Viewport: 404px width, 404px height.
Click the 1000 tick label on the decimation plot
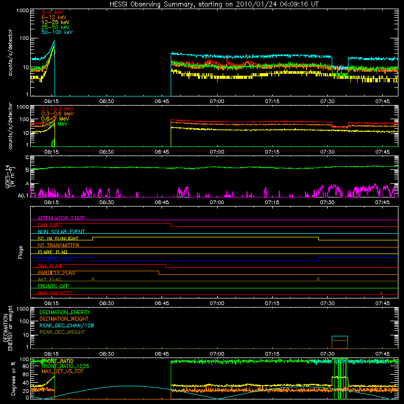[x=22, y=309]
